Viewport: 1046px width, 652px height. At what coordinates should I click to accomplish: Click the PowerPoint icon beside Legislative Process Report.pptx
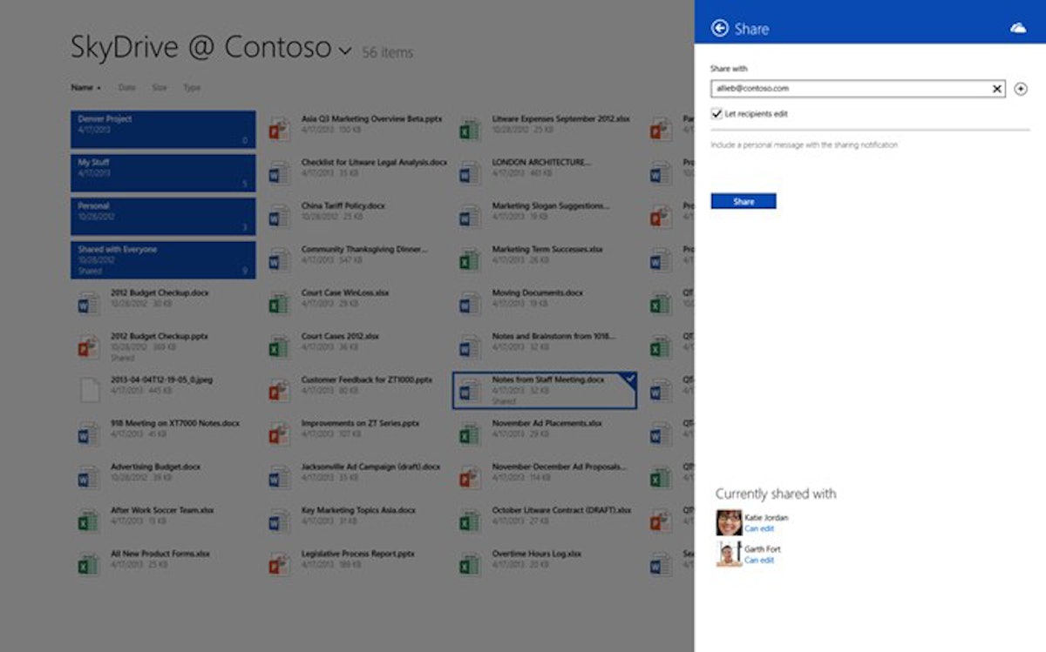coord(279,562)
